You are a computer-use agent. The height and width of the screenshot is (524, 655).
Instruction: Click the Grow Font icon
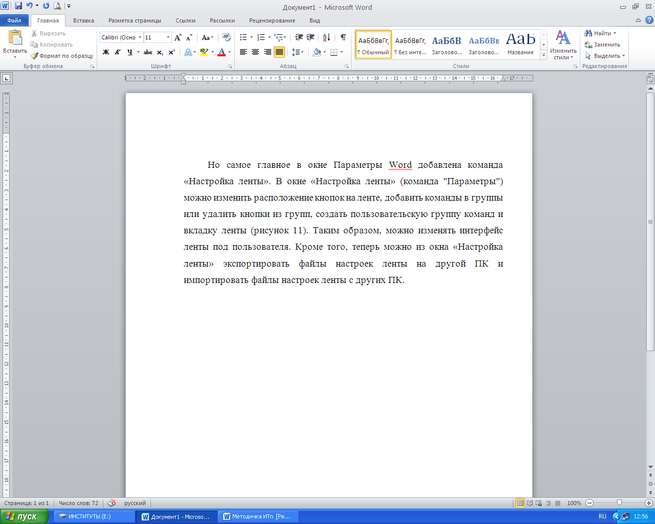[178, 37]
